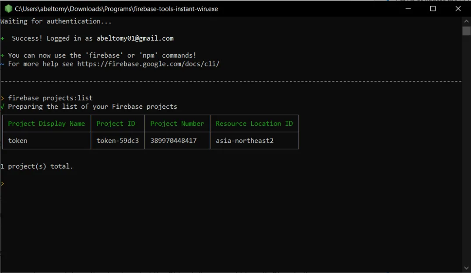This screenshot has height=273, width=471.
Task: Click 'Preparing the list of your Firebase projects'
Action: (x=92, y=107)
